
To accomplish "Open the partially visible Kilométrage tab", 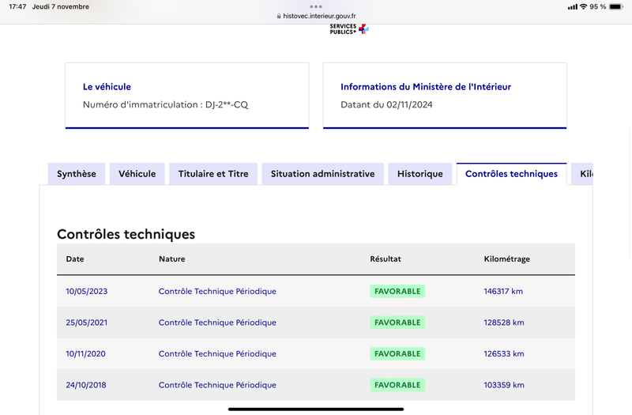I will coord(582,174).
